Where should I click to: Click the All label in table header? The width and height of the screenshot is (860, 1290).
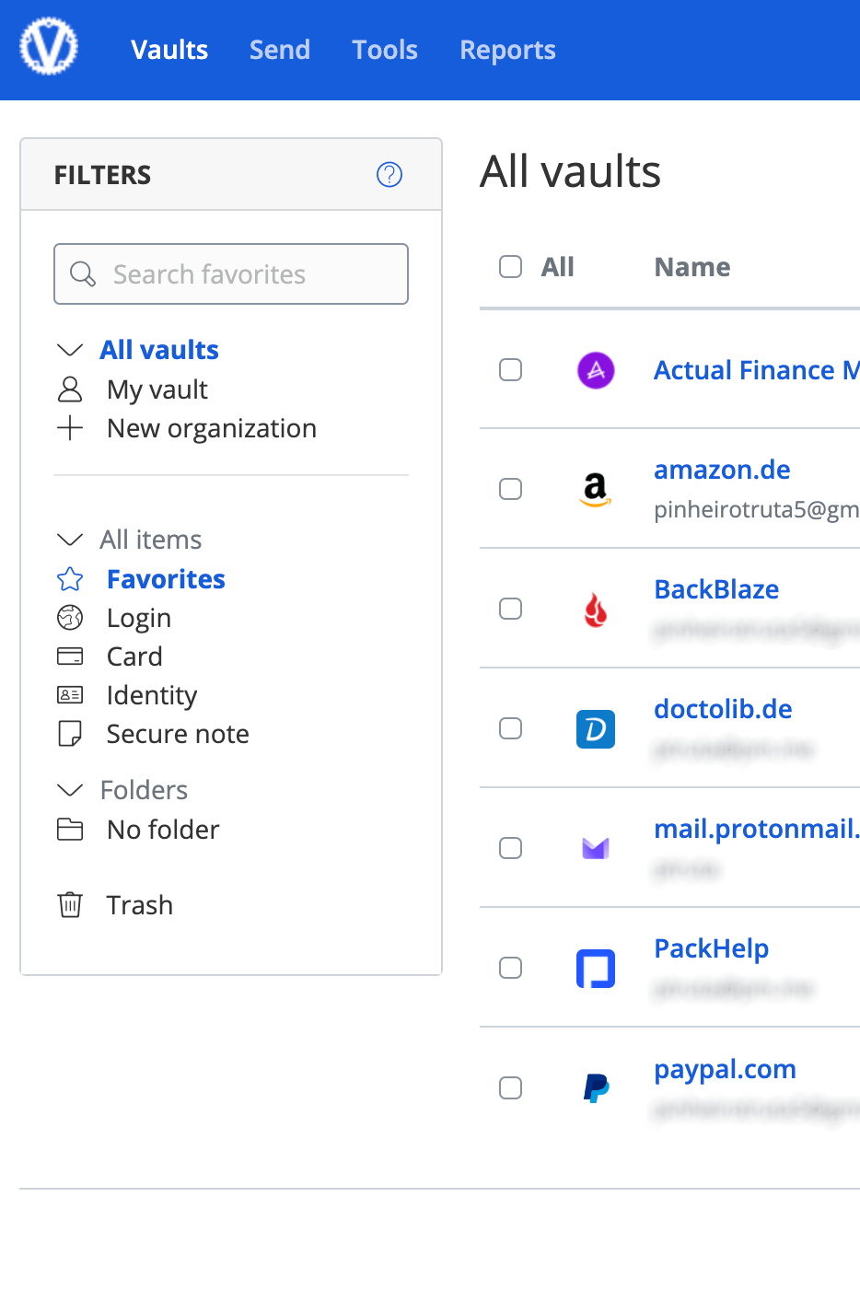[x=557, y=267]
